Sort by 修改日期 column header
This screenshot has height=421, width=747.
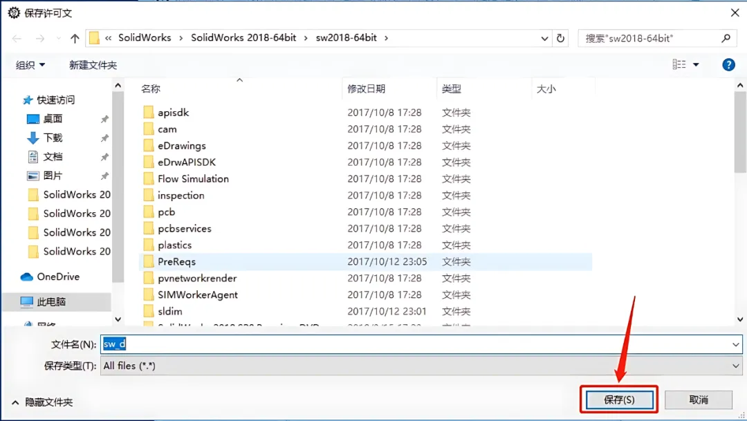(x=367, y=89)
